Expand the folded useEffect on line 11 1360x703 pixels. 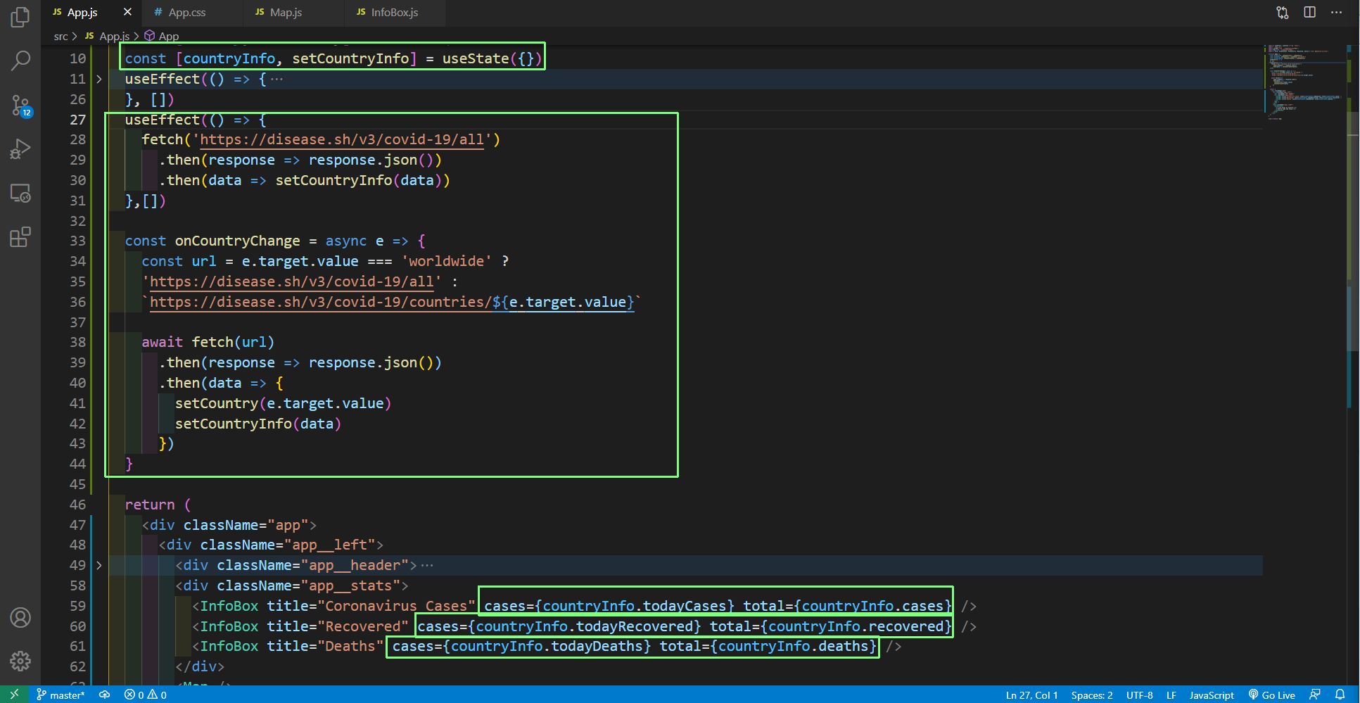pyautogui.click(x=99, y=80)
